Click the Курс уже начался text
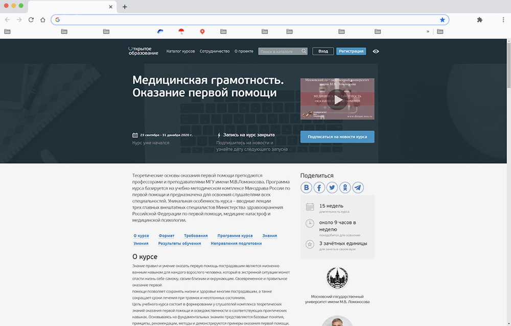 click(151, 143)
